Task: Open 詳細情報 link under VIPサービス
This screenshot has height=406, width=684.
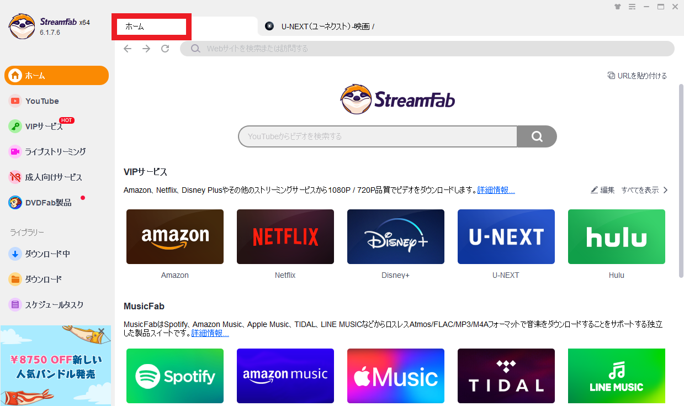Action: click(x=496, y=190)
